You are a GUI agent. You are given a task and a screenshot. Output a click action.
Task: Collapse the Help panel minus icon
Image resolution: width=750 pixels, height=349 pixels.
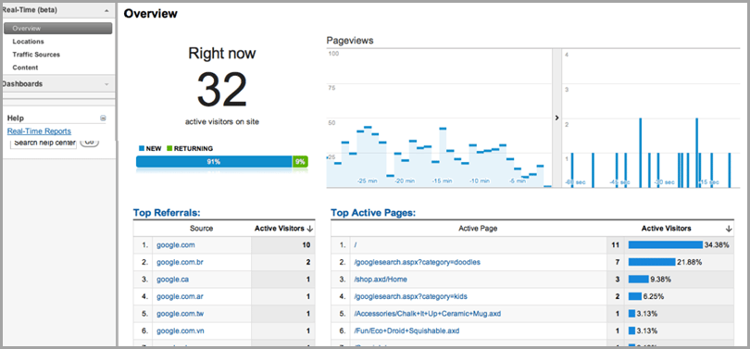coord(103,118)
